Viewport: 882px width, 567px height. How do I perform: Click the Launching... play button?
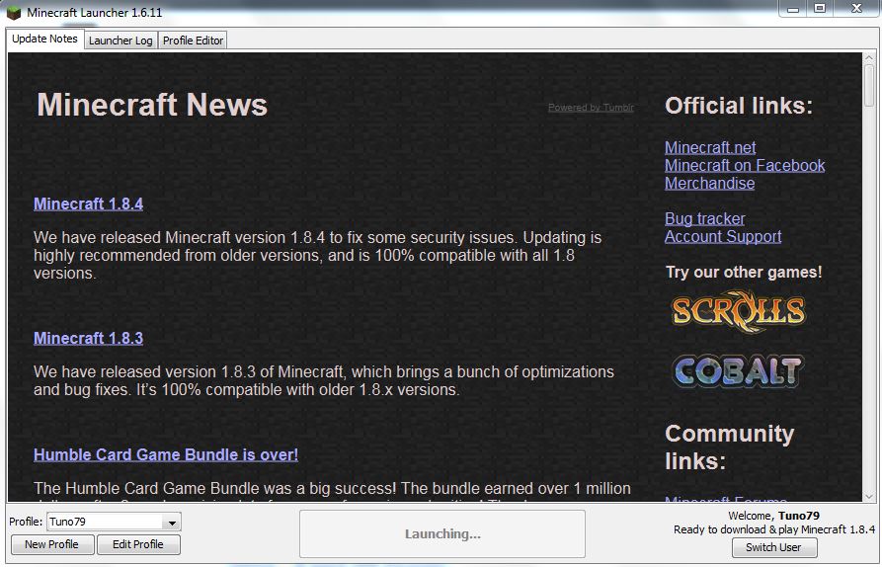pos(442,533)
